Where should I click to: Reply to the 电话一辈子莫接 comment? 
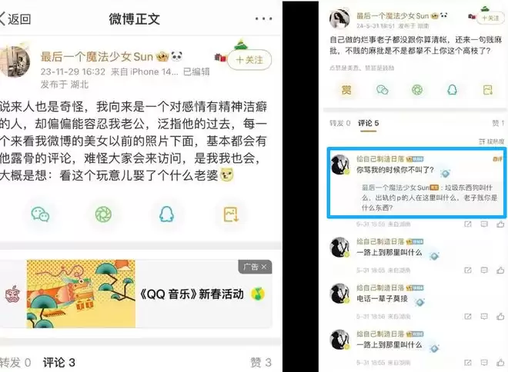pos(484,317)
